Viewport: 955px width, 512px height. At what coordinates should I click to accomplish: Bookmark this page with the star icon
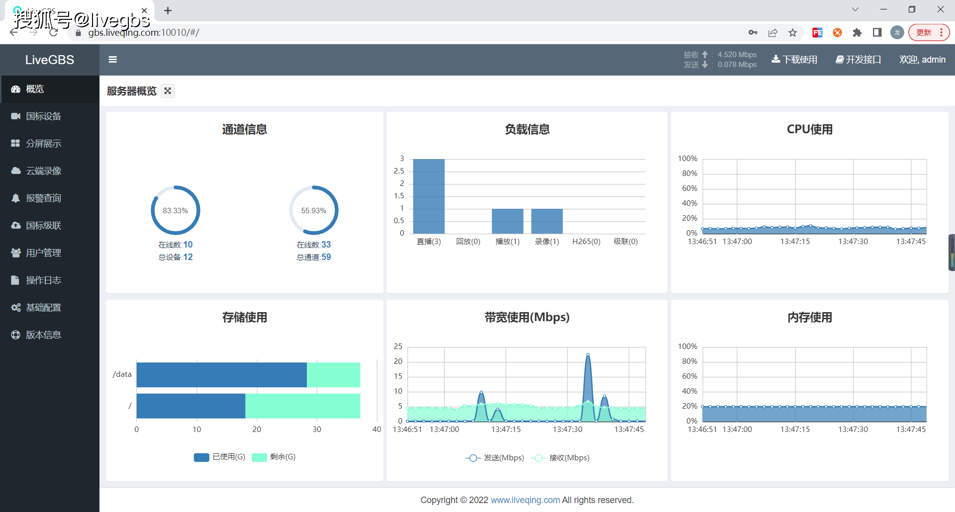pyautogui.click(x=793, y=33)
